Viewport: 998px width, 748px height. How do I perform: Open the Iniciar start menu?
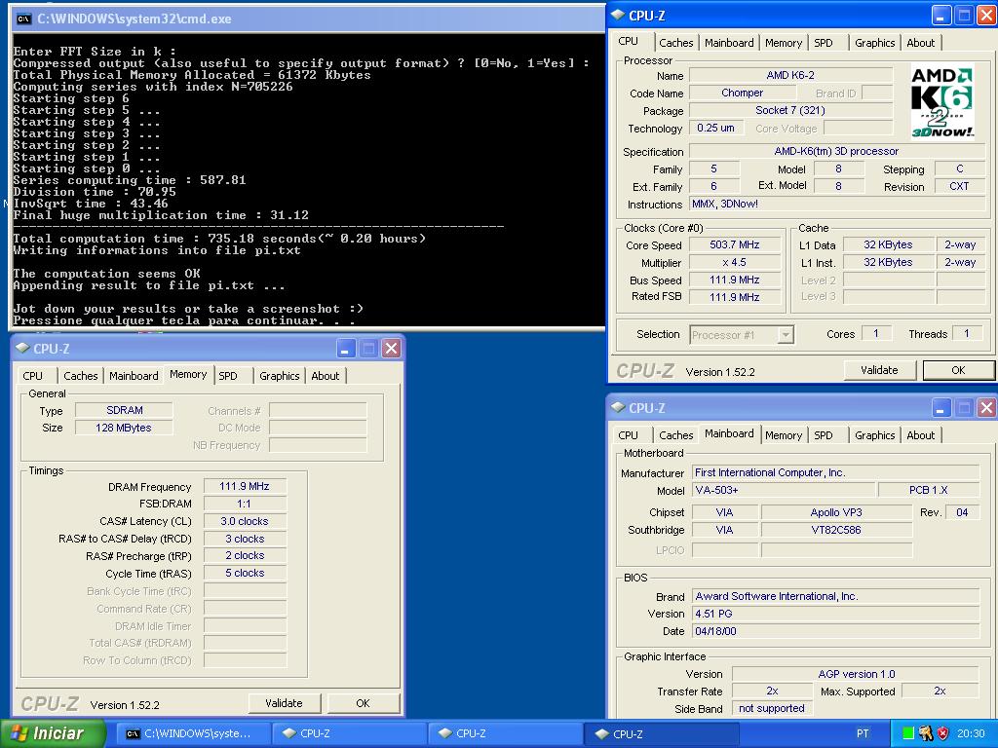pyautogui.click(x=53, y=733)
